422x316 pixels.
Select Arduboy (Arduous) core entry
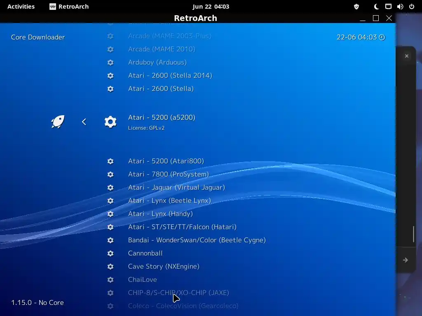(157, 63)
